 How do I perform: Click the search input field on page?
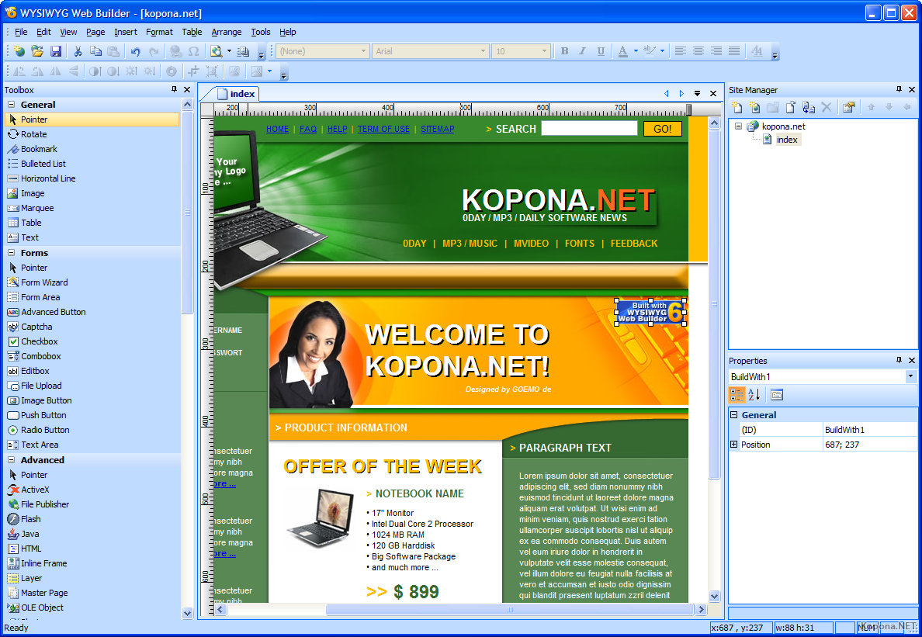(589, 128)
